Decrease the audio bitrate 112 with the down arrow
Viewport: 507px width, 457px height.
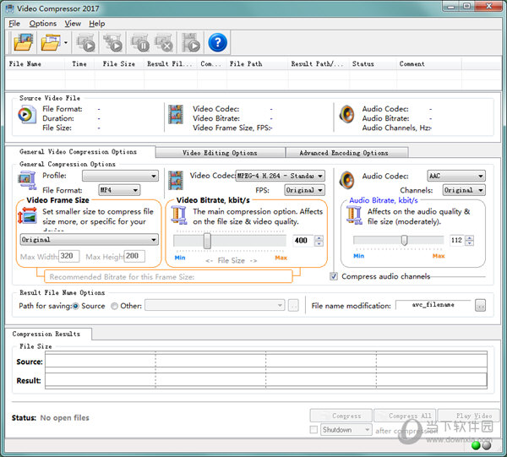(x=470, y=242)
